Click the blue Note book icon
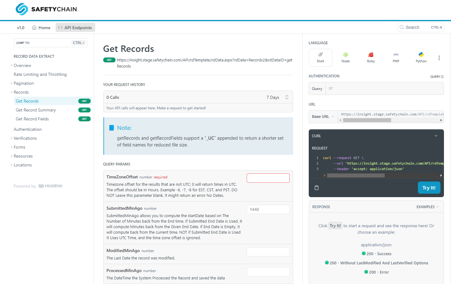Image resolution: width=451 pixels, height=284 pixels. (112, 128)
